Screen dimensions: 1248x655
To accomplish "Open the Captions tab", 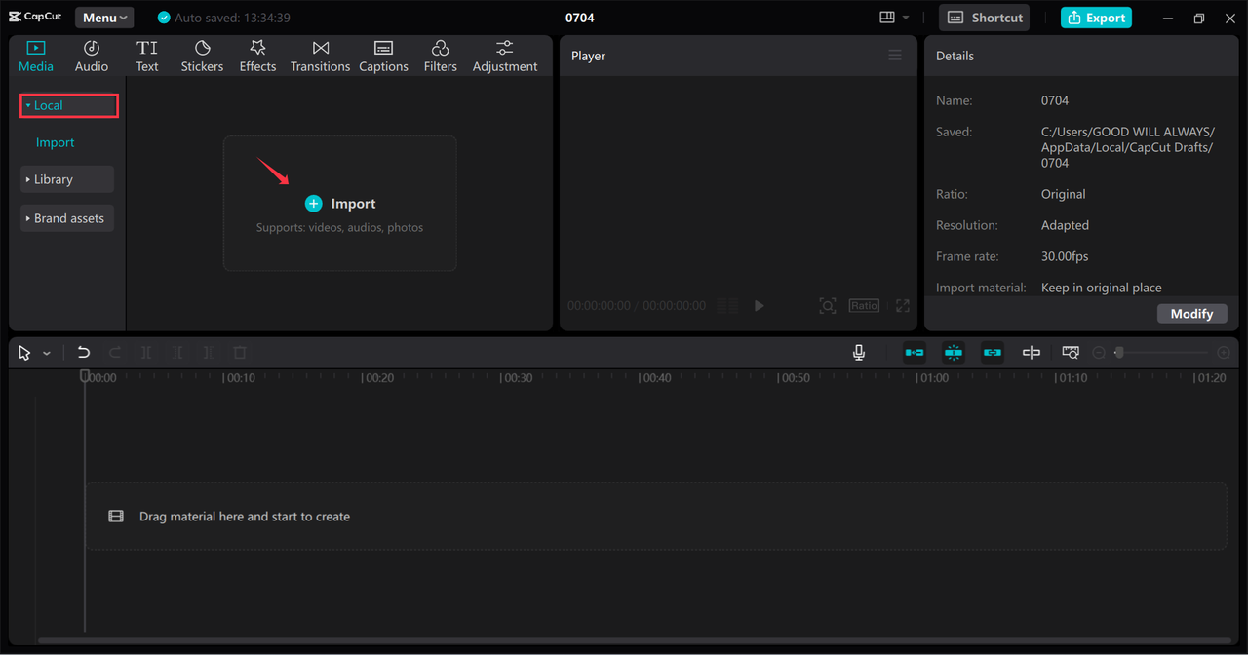I will coord(383,57).
